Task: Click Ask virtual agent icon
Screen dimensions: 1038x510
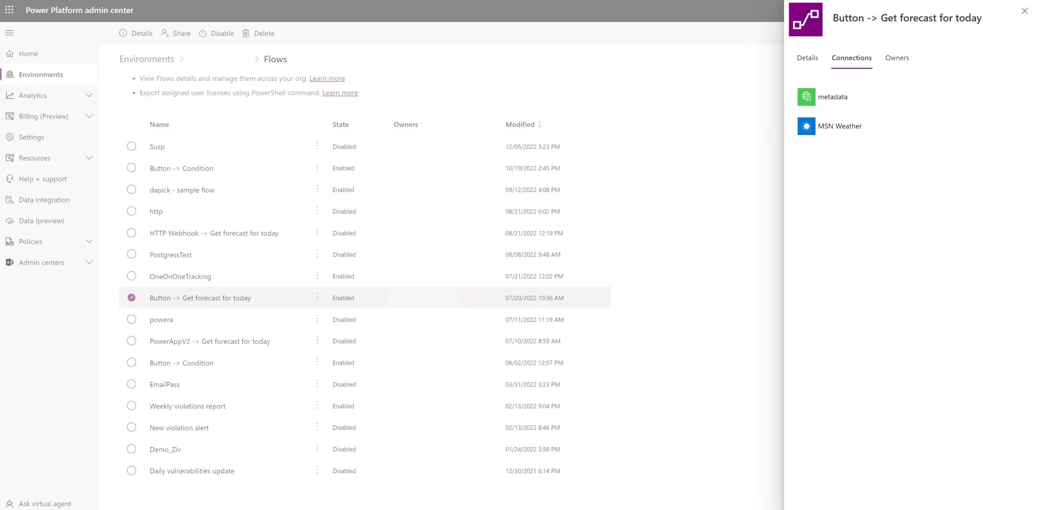Action: [10, 504]
